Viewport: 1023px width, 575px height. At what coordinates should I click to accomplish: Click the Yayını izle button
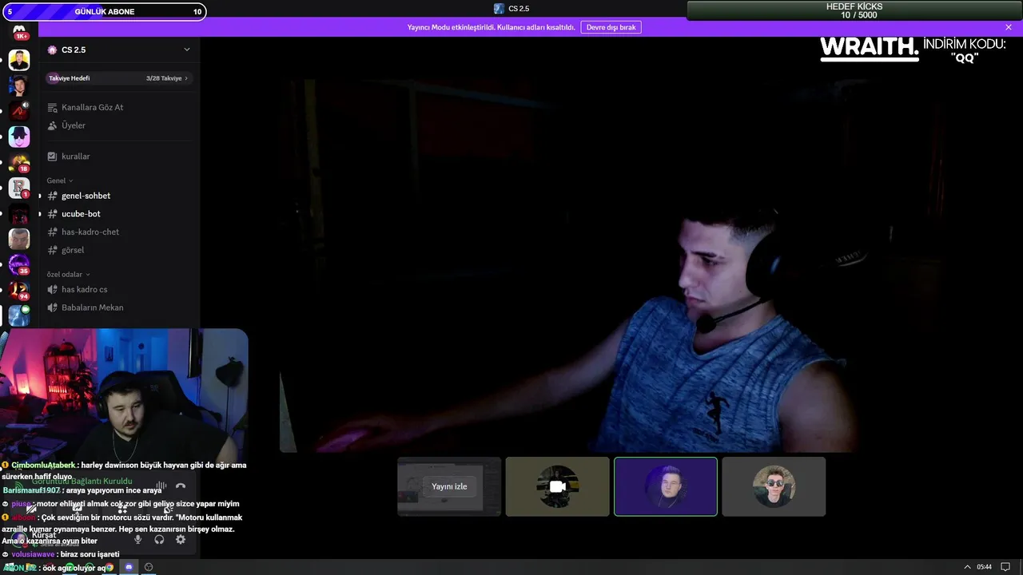[449, 486]
